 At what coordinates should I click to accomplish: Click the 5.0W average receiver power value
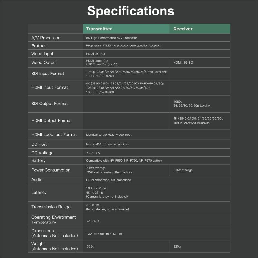click(183, 170)
